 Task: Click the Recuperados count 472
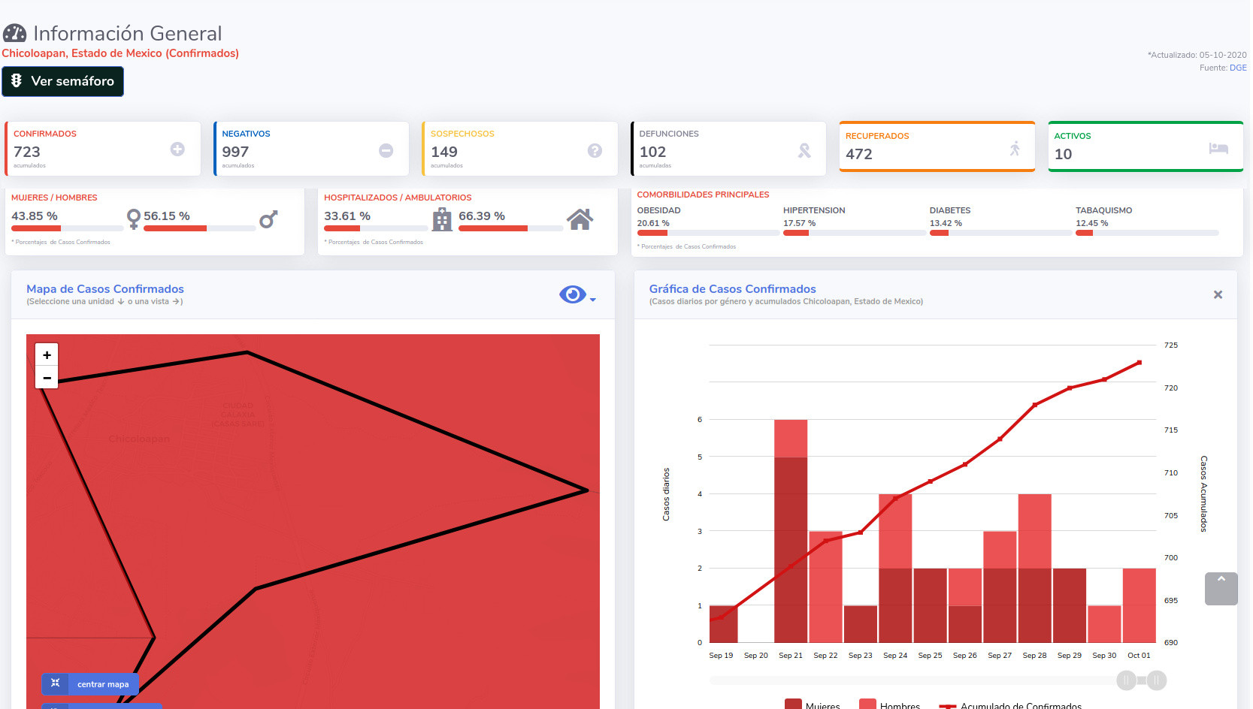[859, 154]
